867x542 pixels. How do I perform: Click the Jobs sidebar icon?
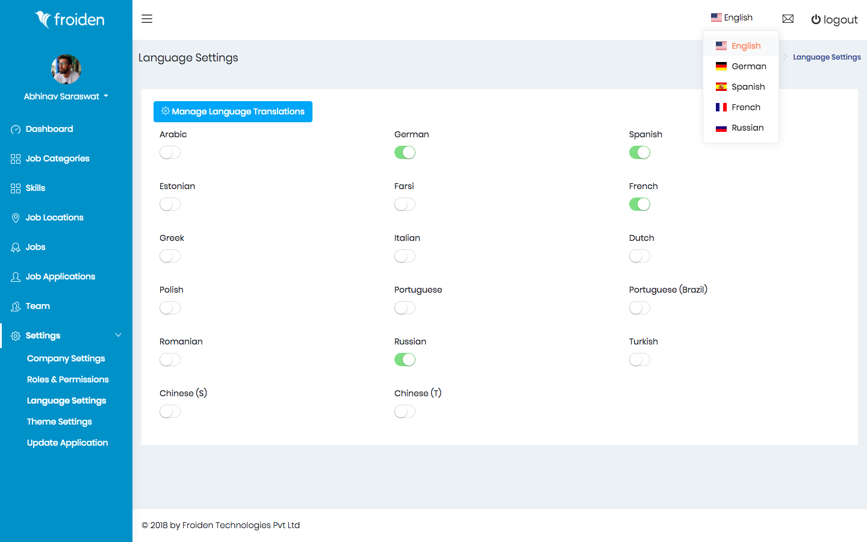(x=16, y=248)
